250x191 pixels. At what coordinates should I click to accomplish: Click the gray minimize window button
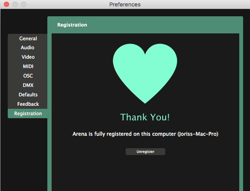click(15, 4)
